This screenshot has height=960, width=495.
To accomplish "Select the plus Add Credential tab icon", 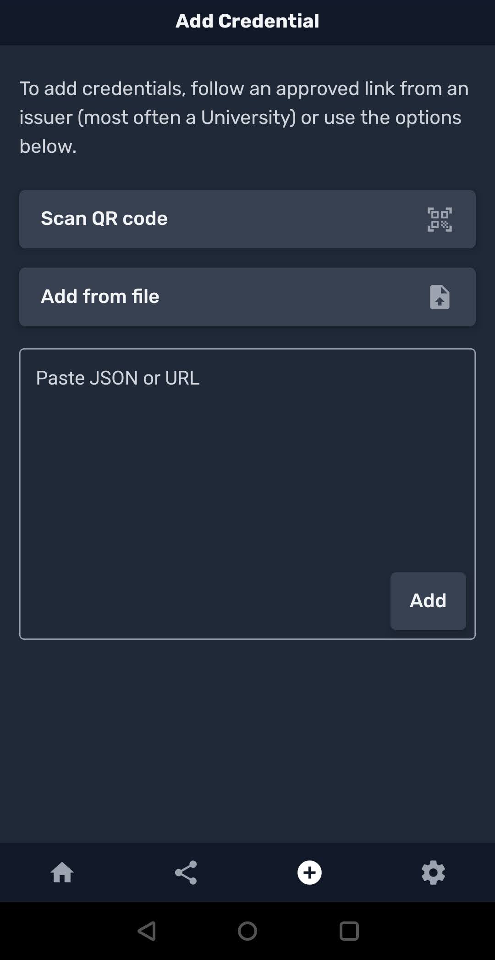I will [309, 872].
